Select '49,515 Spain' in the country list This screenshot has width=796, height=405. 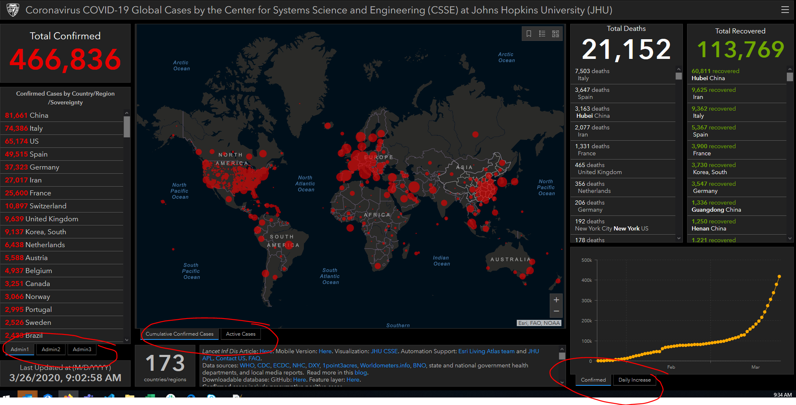[x=62, y=154]
